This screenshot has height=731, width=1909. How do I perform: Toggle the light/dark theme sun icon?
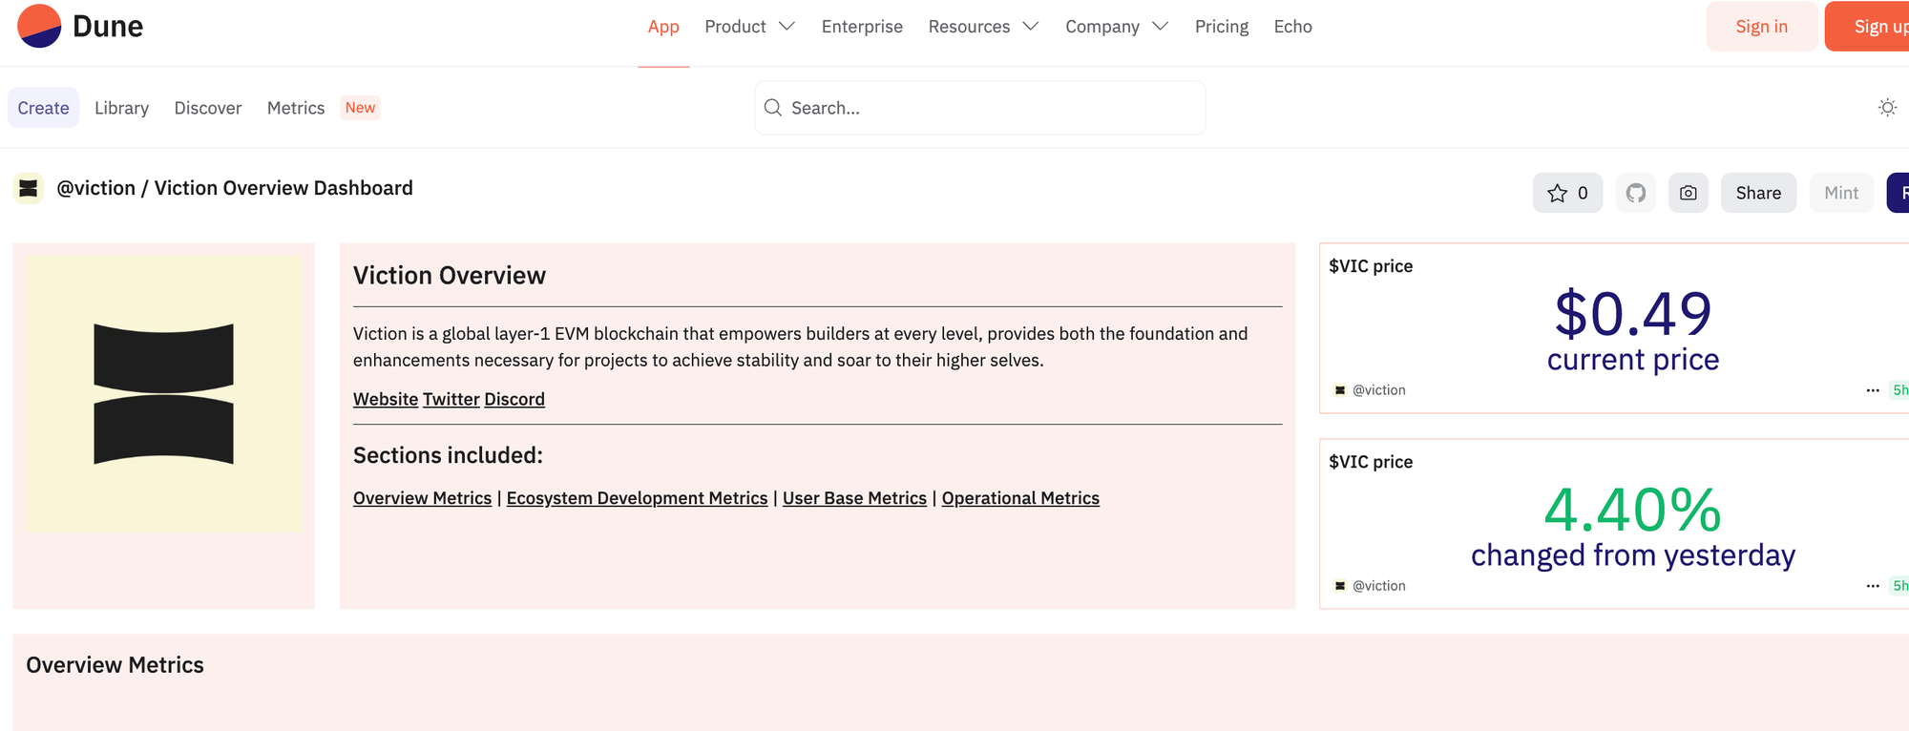[x=1887, y=108]
